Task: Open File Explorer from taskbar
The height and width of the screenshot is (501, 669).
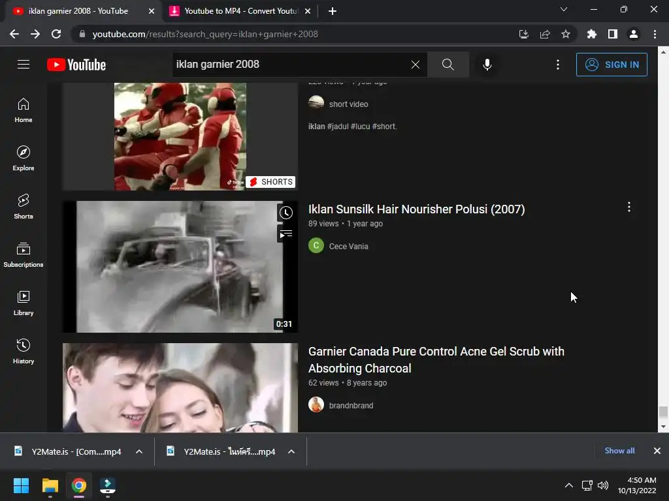Action: (50, 485)
